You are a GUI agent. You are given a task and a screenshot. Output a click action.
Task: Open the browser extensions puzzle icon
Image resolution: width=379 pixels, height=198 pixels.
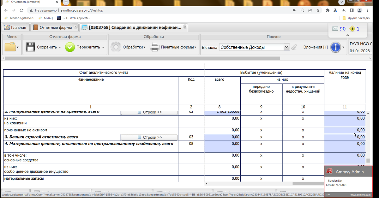point(328,10)
